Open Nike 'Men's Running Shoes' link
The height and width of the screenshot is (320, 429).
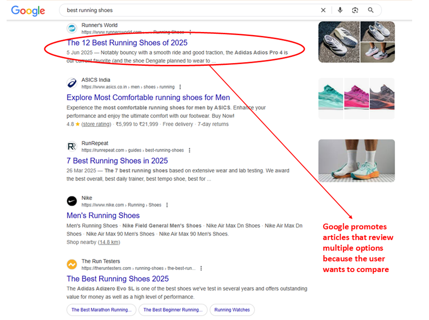pos(103,215)
